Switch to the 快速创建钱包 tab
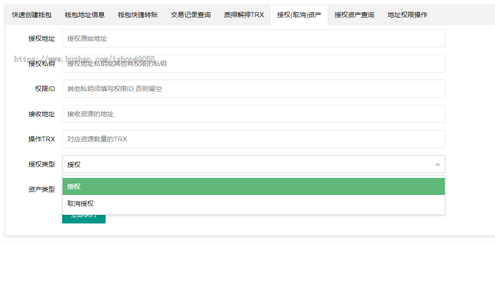Viewport: 495px width, 306px height. coord(32,15)
